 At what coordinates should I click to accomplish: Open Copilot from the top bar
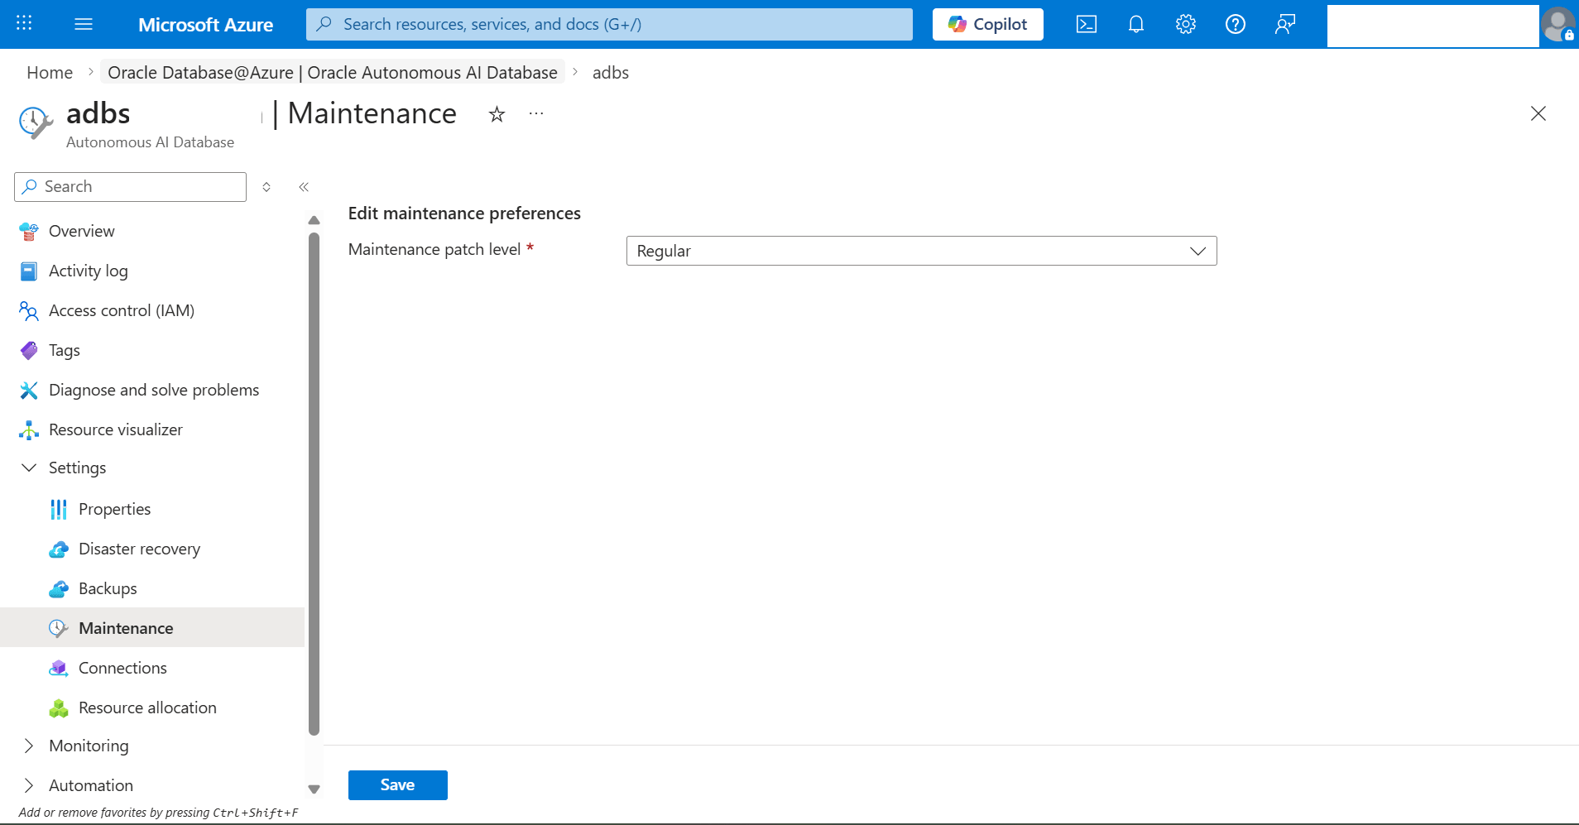pyautogui.click(x=988, y=24)
